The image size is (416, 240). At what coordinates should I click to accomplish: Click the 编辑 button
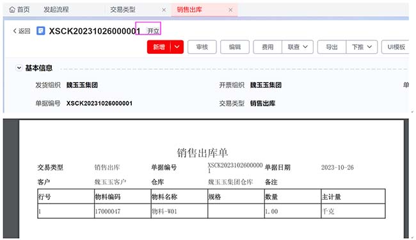pyautogui.click(x=235, y=47)
